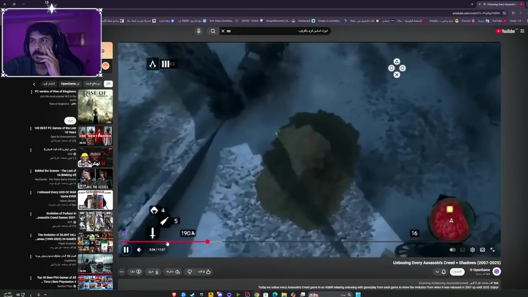This screenshot has width=528, height=297.
Task: Select the leftmost filter chip next to OpenGame
Action: (x=48, y=84)
